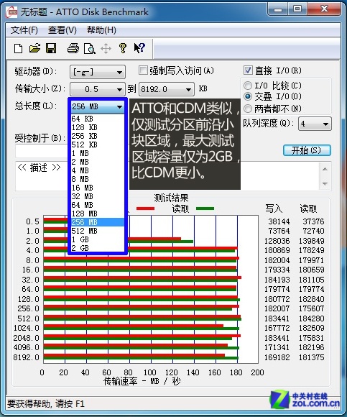Viewport: 347px width, 417px height.
Task: Open Print Preview from the toolbar
Action: [90, 48]
